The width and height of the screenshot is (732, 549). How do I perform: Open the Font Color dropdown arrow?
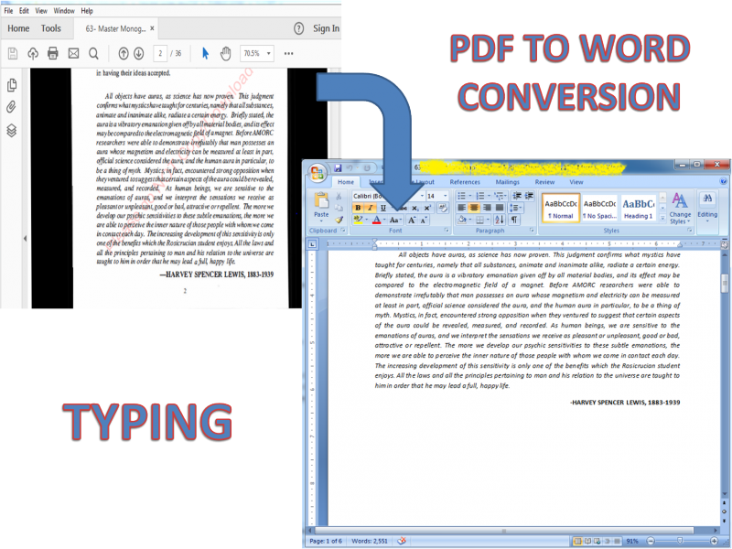384,220
